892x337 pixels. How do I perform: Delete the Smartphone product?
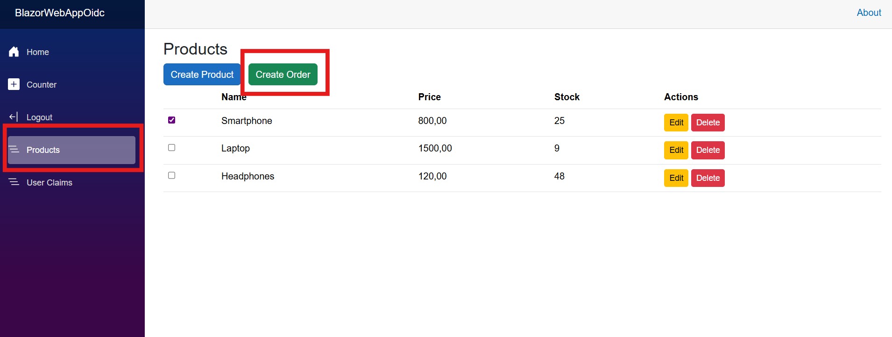tap(708, 123)
